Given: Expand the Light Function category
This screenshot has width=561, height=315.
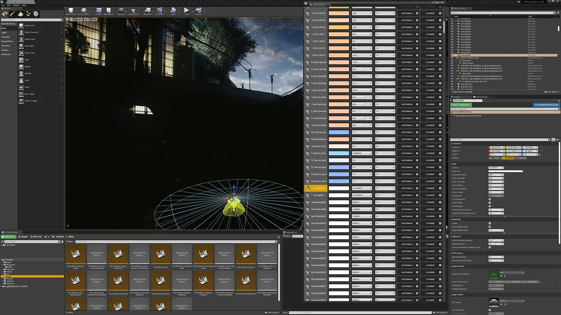Looking at the screenshot, I should click(457, 266).
